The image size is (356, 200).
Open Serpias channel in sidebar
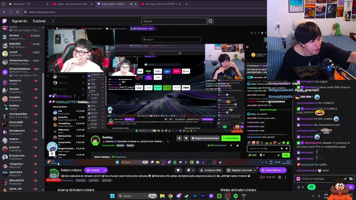(21, 91)
